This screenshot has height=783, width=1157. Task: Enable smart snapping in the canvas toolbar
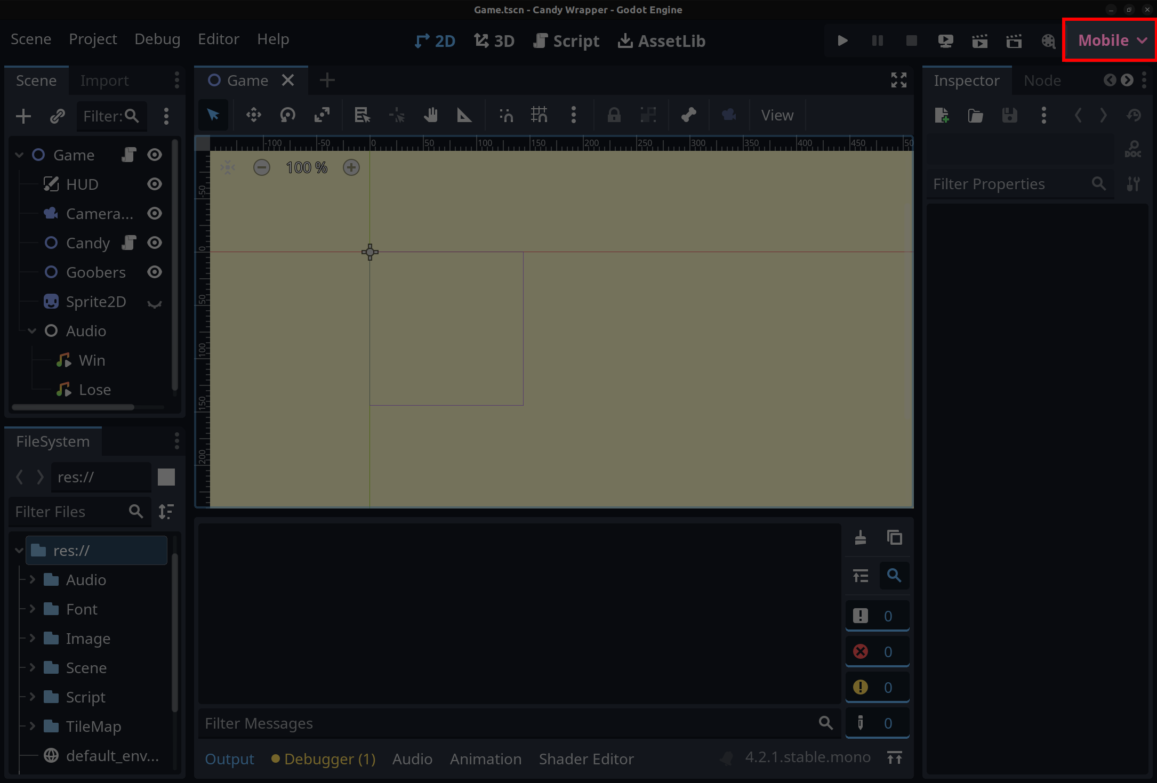pos(505,115)
